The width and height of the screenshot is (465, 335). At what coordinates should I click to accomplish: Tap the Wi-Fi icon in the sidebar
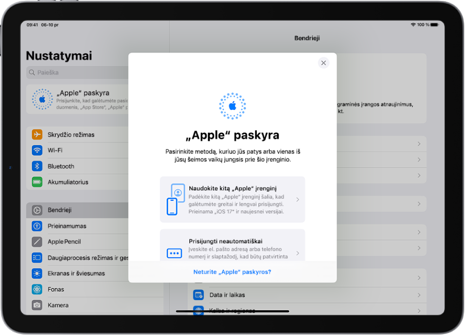coord(37,150)
